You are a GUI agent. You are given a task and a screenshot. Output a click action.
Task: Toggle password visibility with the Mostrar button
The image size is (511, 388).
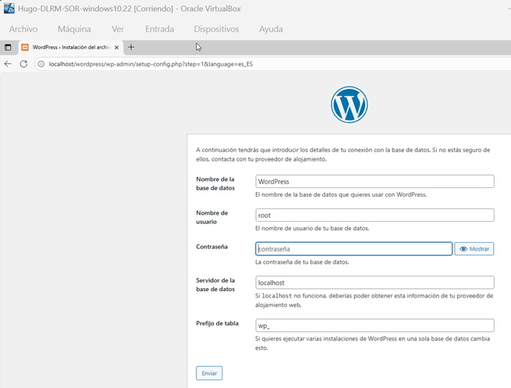click(x=474, y=249)
